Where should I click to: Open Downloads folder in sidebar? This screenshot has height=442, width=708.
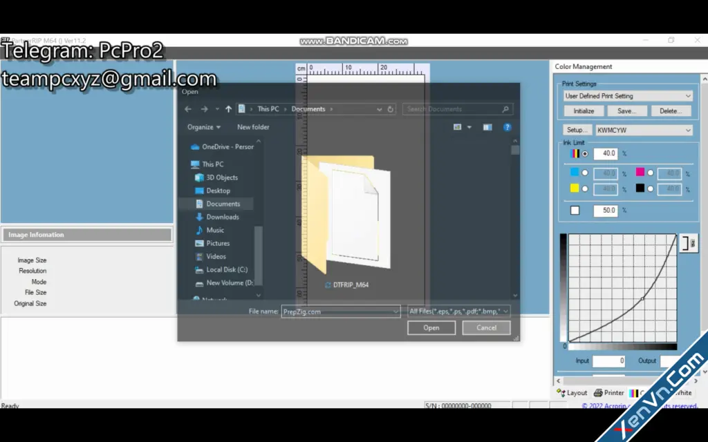coord(216,217)
